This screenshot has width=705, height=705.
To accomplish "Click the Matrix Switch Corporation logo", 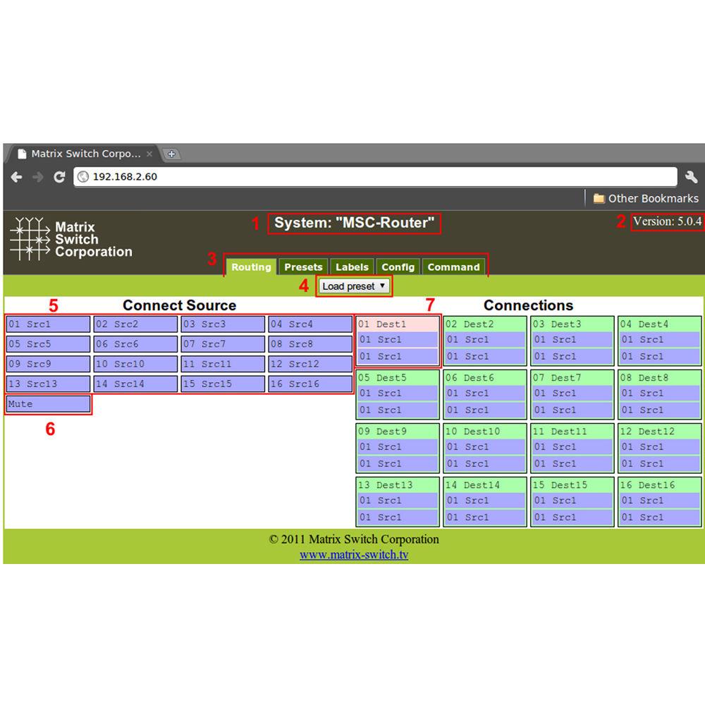I will (x=71, y=239).
